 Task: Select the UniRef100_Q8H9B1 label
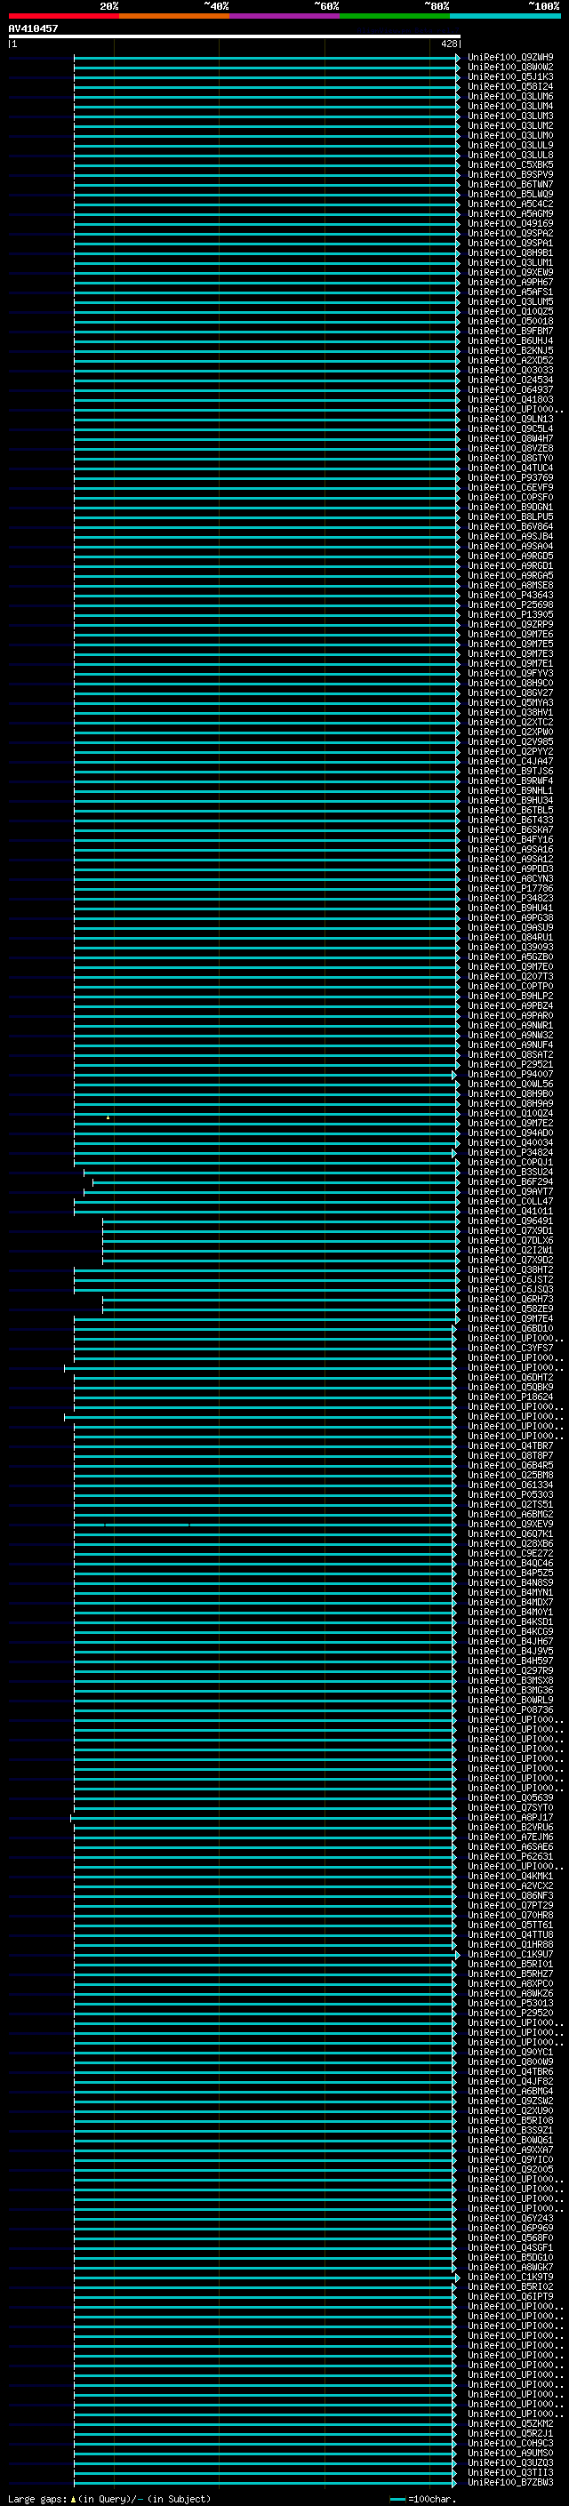pyautogui.click(x=510, y=253)
